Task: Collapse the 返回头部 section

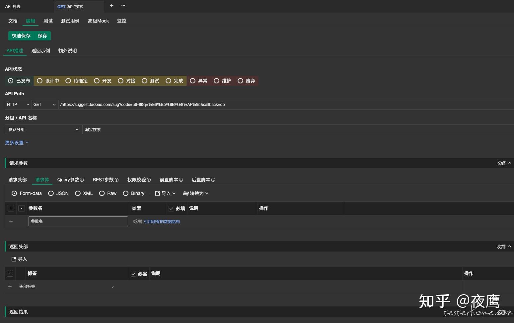Action: tap(504, 247)
